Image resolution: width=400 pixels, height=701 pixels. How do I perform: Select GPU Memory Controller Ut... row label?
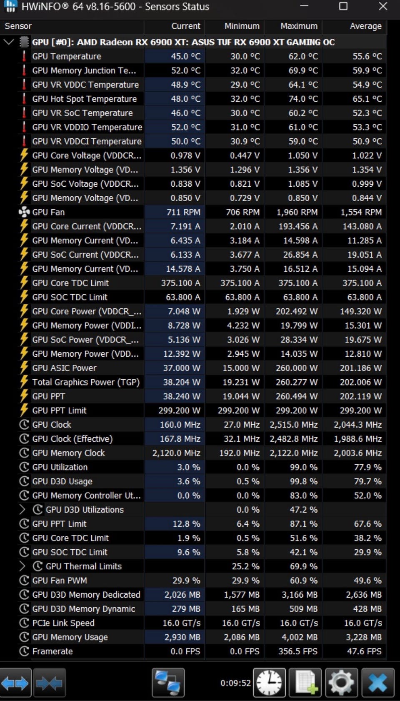coord(86,496)
